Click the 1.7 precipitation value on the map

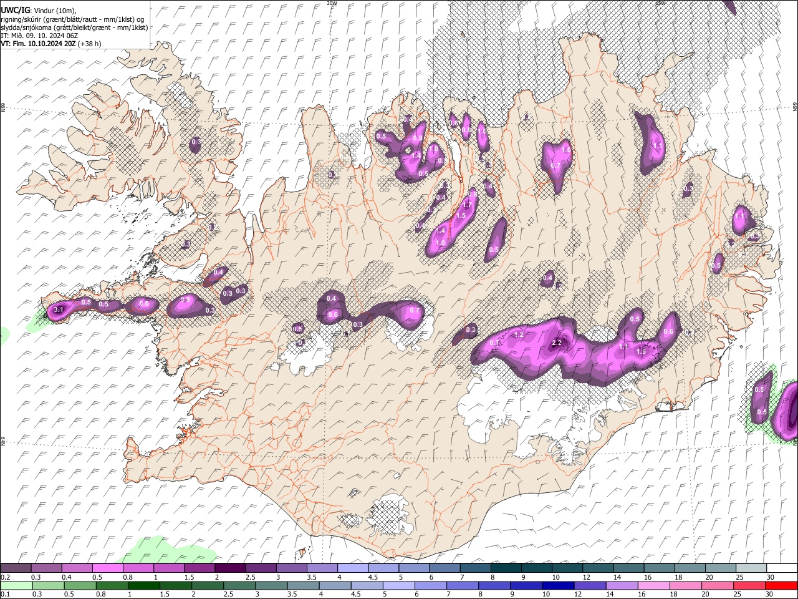click(466, 205)
